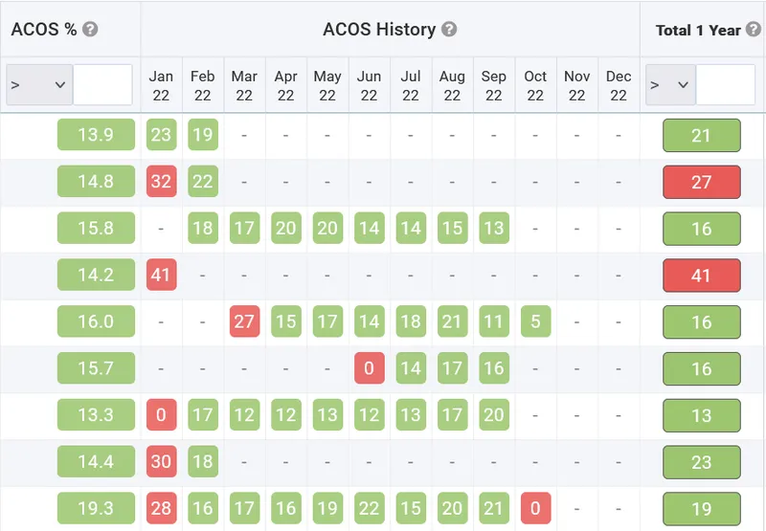Click the ACOS % column title
Image resolution: width=766 pixels, height=531 pixels.
pyautogui.click(x=44, y=30)
